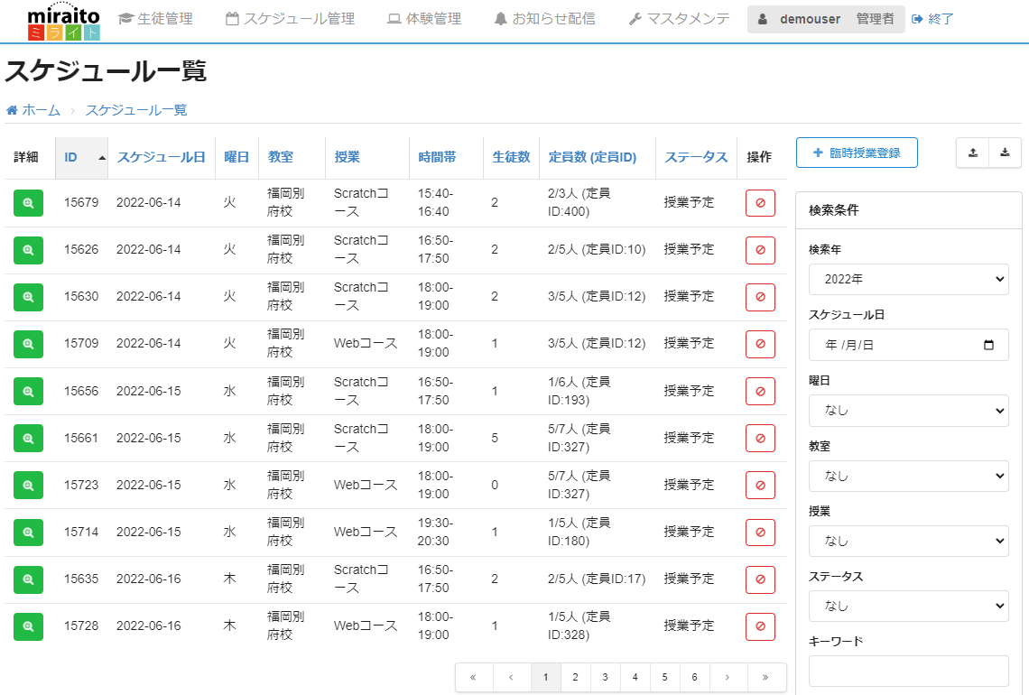Viewport: 1029px width, 695px height.
Task: Go to next page with › arrow
Action: point(727,677)
